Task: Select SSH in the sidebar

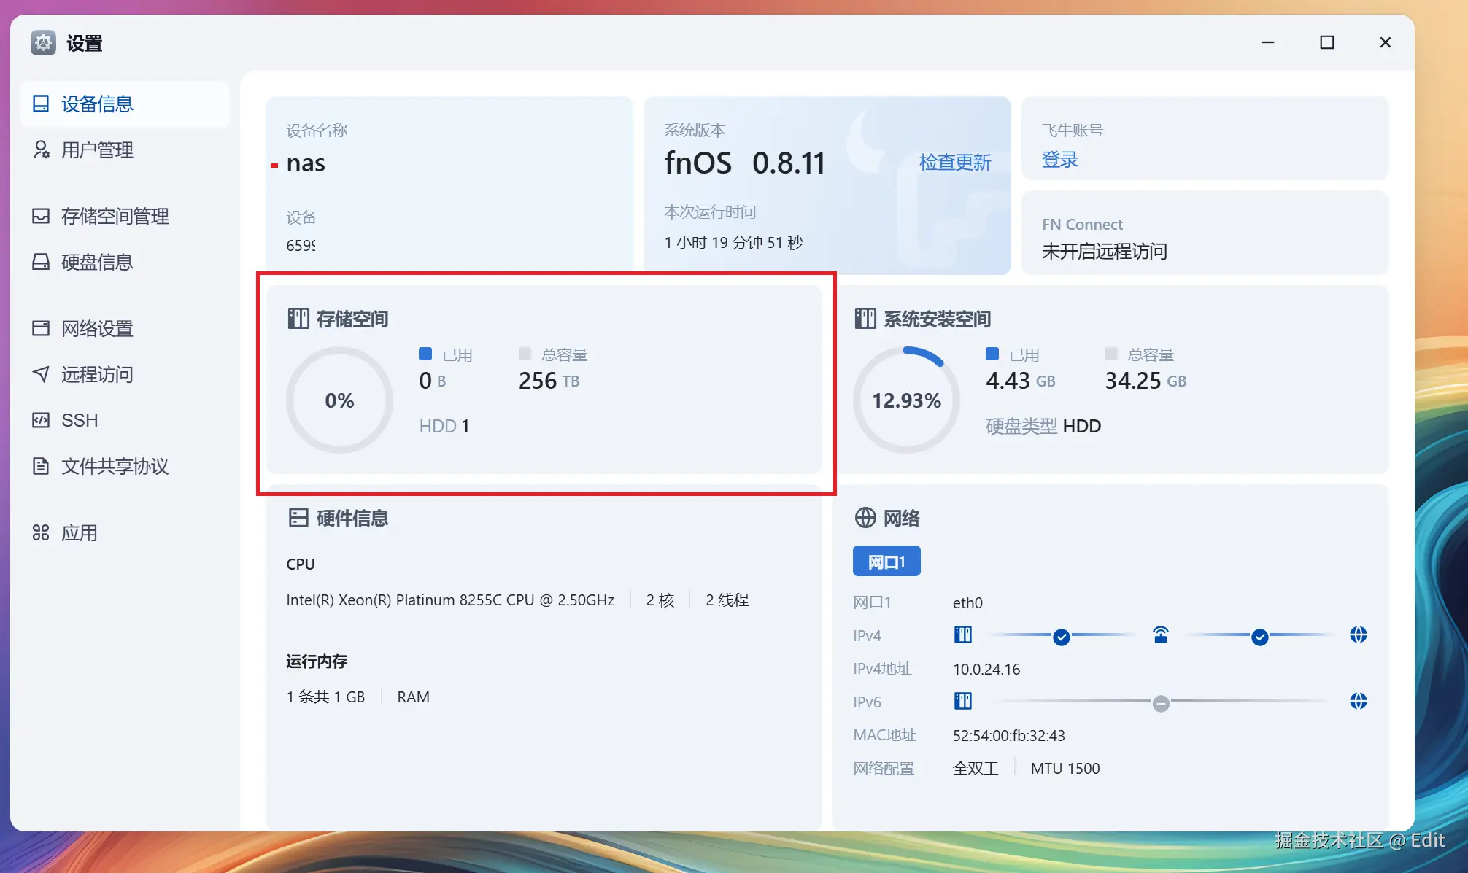Action: [79, 420]
